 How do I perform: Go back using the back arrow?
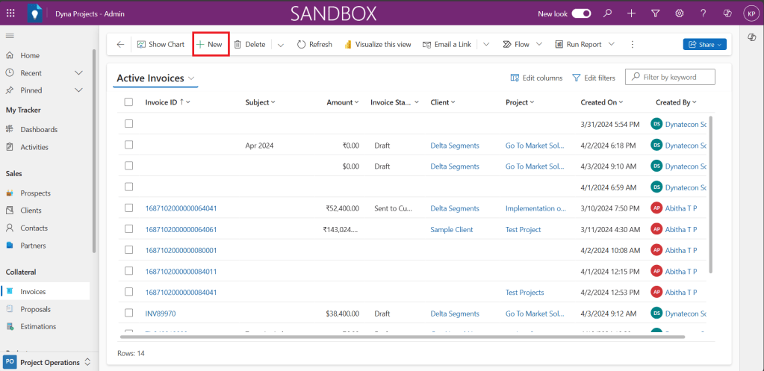(120, 45)
